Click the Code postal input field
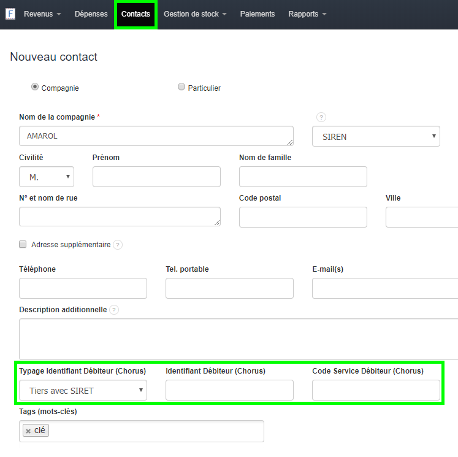458x457 pixels. pyautogui.click(x=303, y=217)
